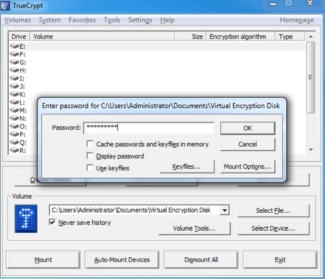Select drive F: icon in the list
Viewport: 325px width, 279px height.
[14, 54]
